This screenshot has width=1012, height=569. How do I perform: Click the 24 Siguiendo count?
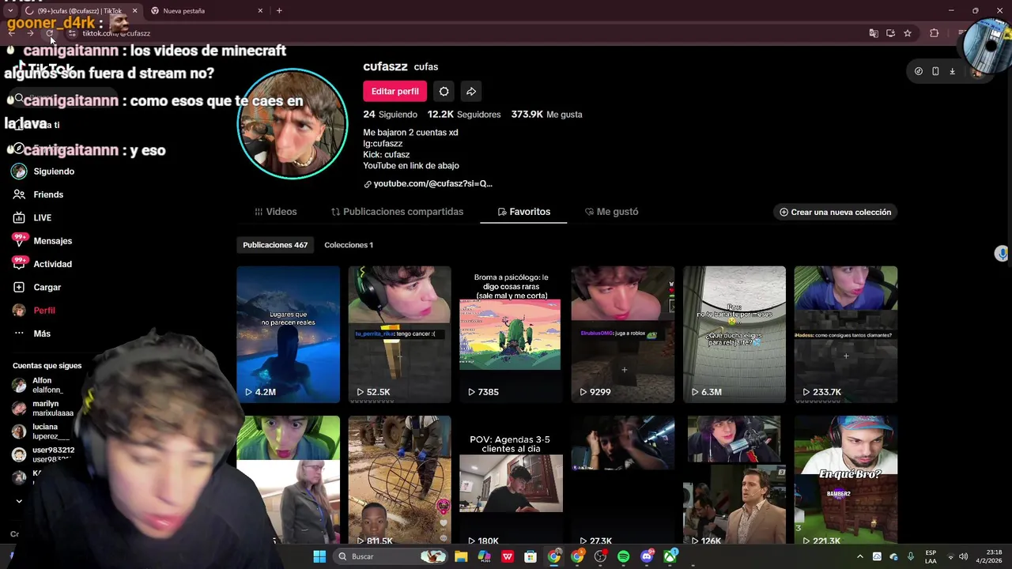[390, 115]
